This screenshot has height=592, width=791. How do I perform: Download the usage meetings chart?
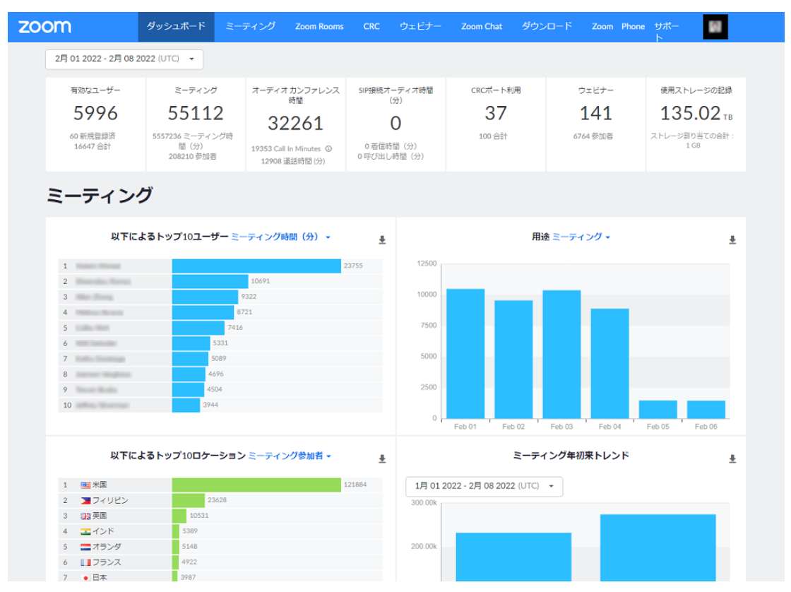[732, 240]
